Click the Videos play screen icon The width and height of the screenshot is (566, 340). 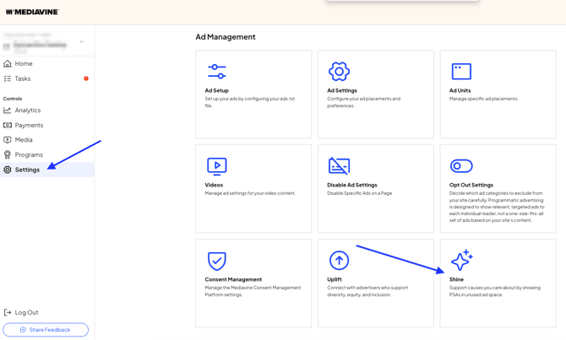point(216,166)
